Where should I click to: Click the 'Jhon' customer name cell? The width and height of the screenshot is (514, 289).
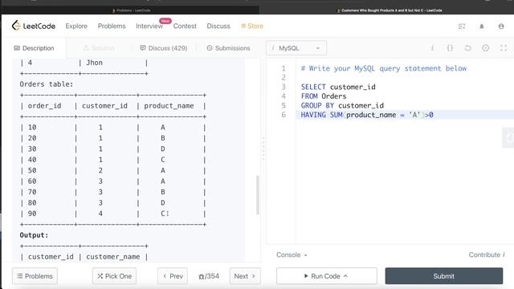pyautogui.click(x=94, y=63)
